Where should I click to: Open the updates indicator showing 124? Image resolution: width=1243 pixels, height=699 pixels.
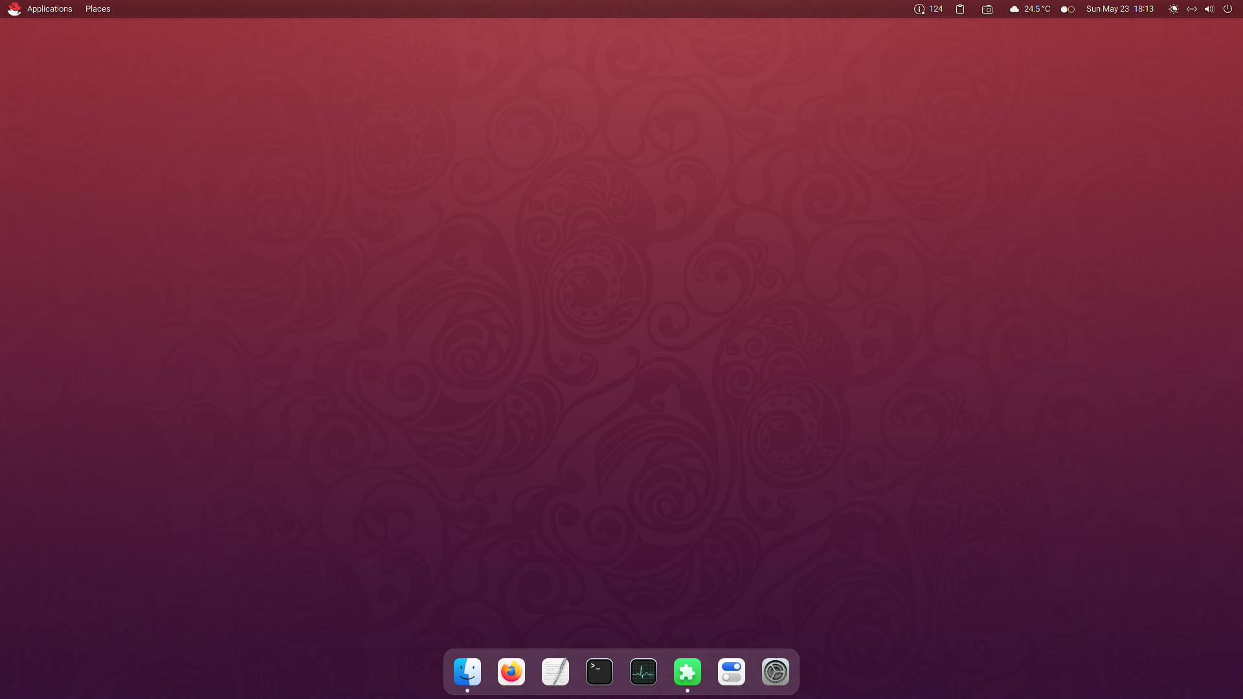point(928,9)
